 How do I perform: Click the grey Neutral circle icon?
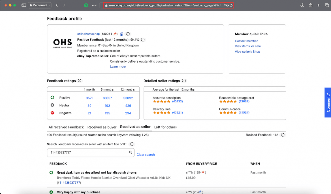pos(52,105)
